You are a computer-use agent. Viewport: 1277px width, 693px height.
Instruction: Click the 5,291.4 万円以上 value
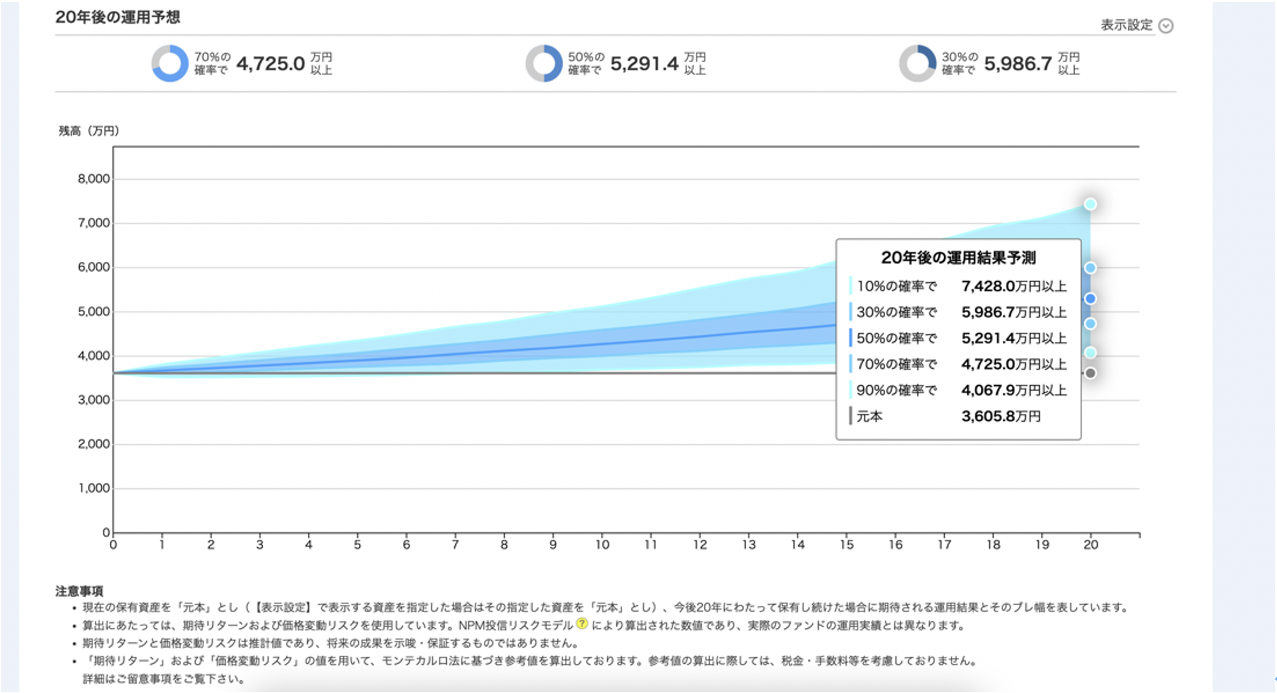[x=644, y=63]
